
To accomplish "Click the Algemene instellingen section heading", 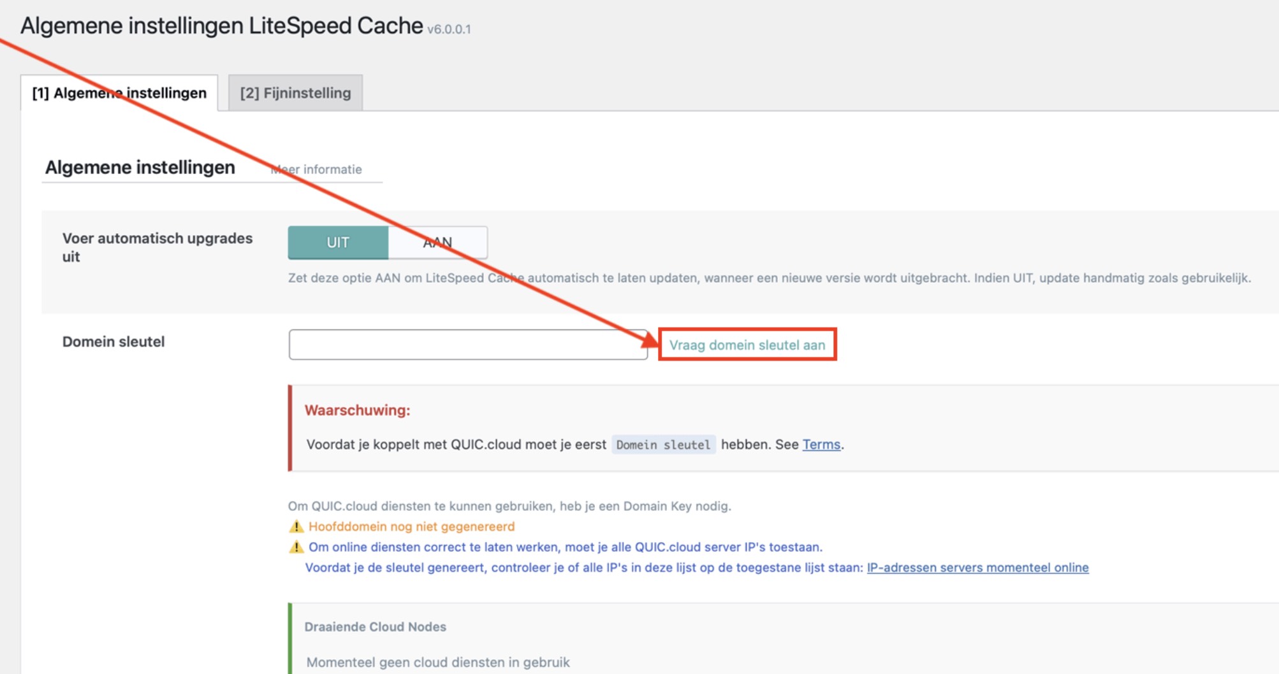I will click(x=140, y=168).
